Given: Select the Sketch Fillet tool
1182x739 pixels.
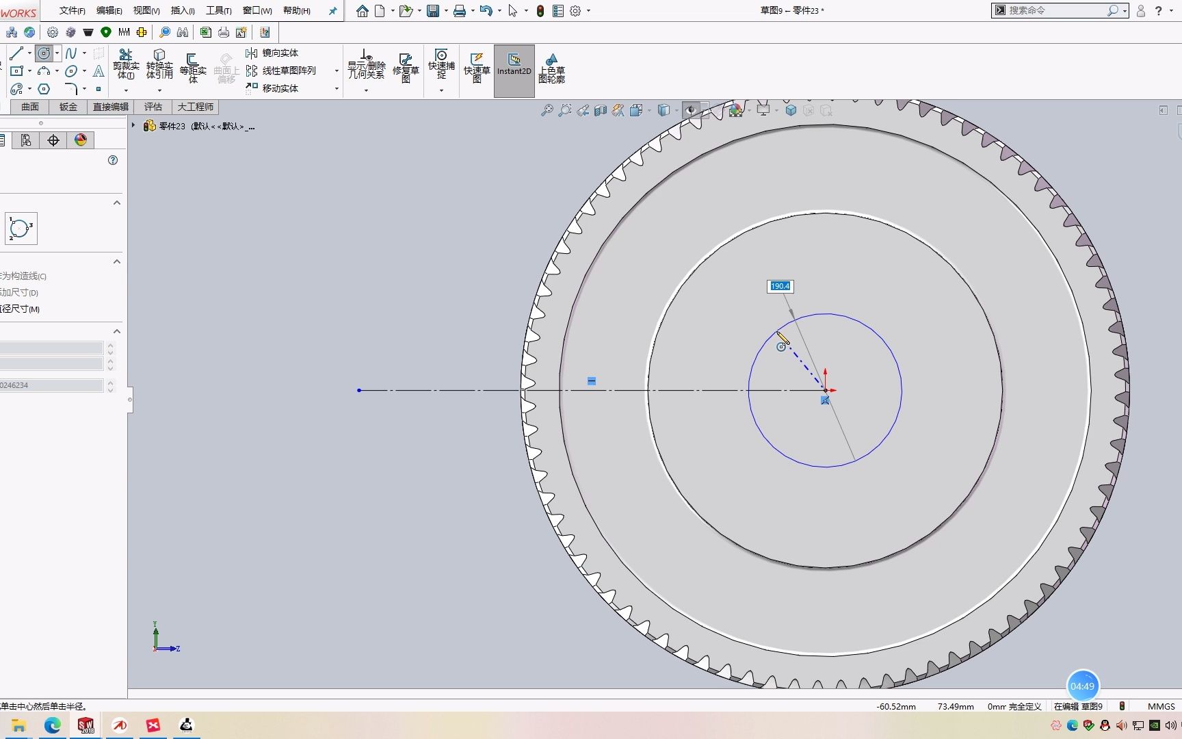Looking at the screenshot, I should [x=71, y=89].
